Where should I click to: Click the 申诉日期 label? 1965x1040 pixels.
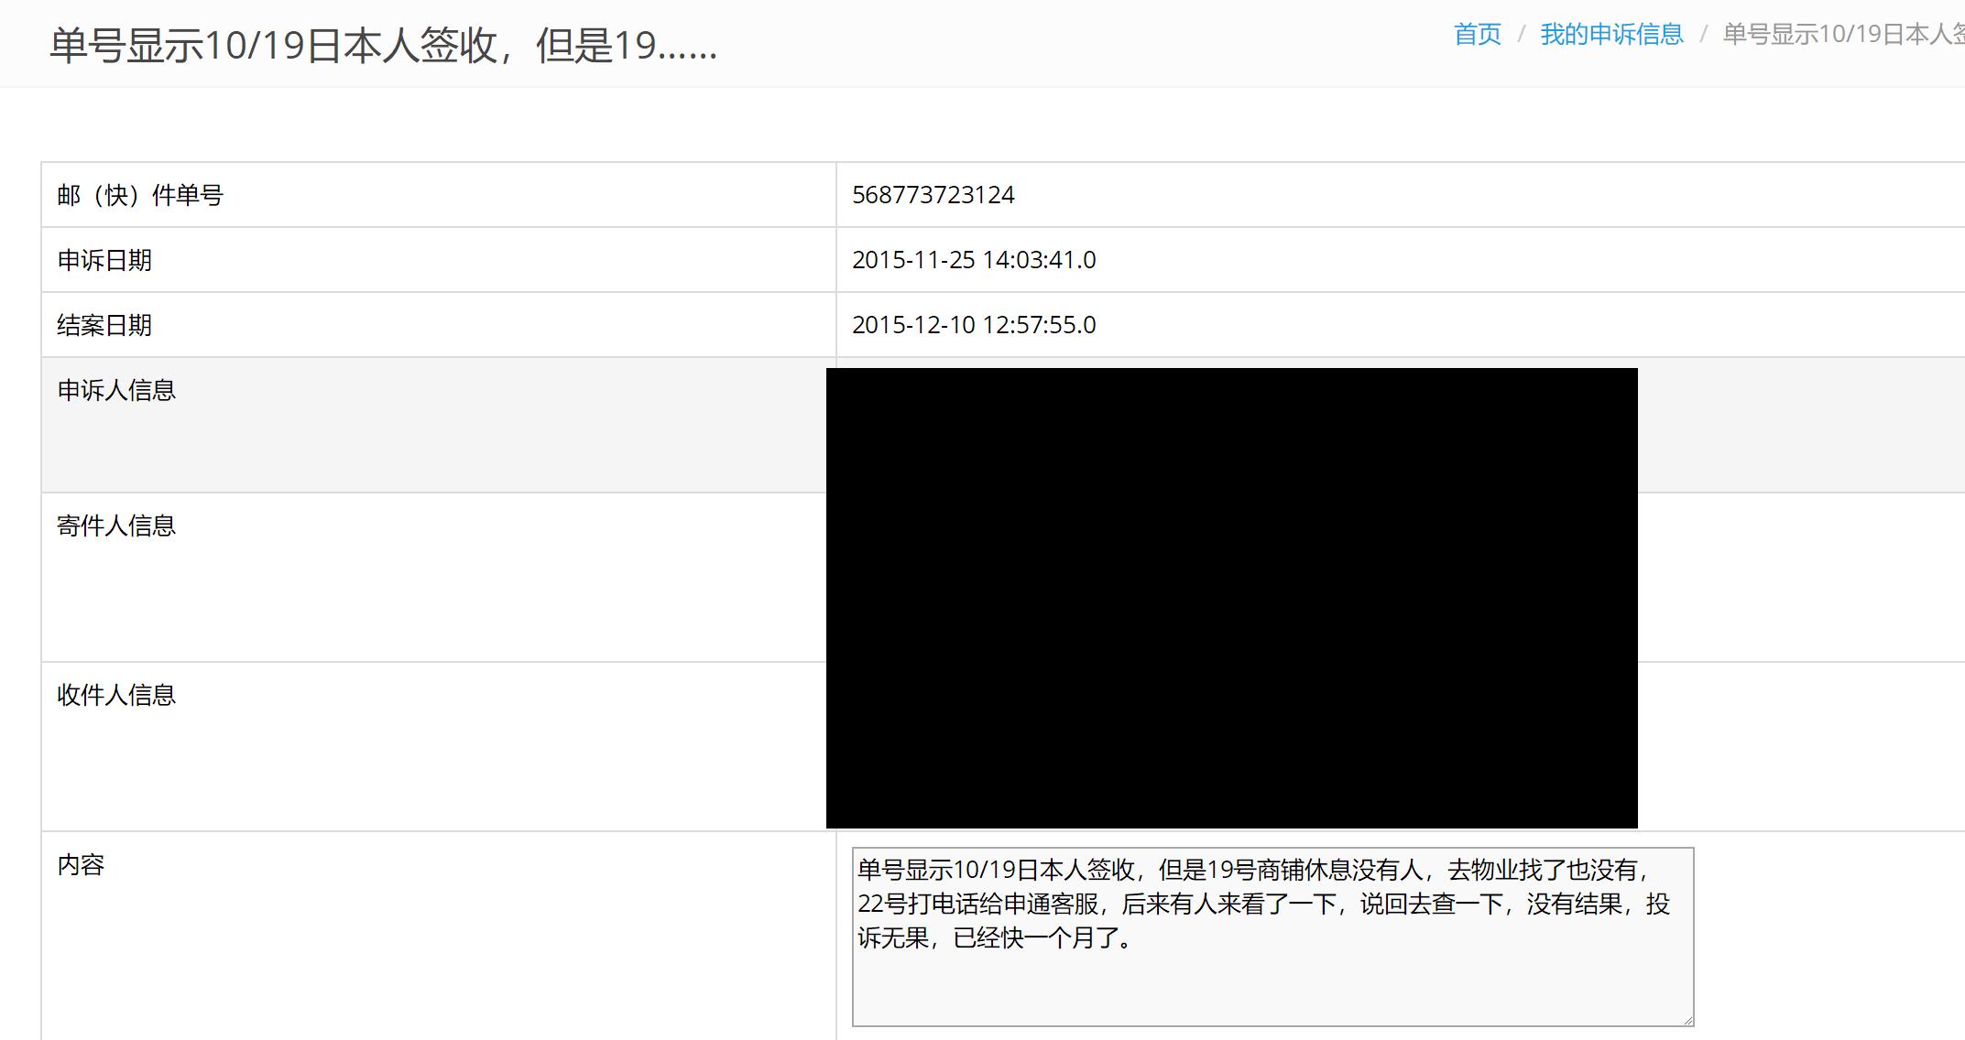104,260
